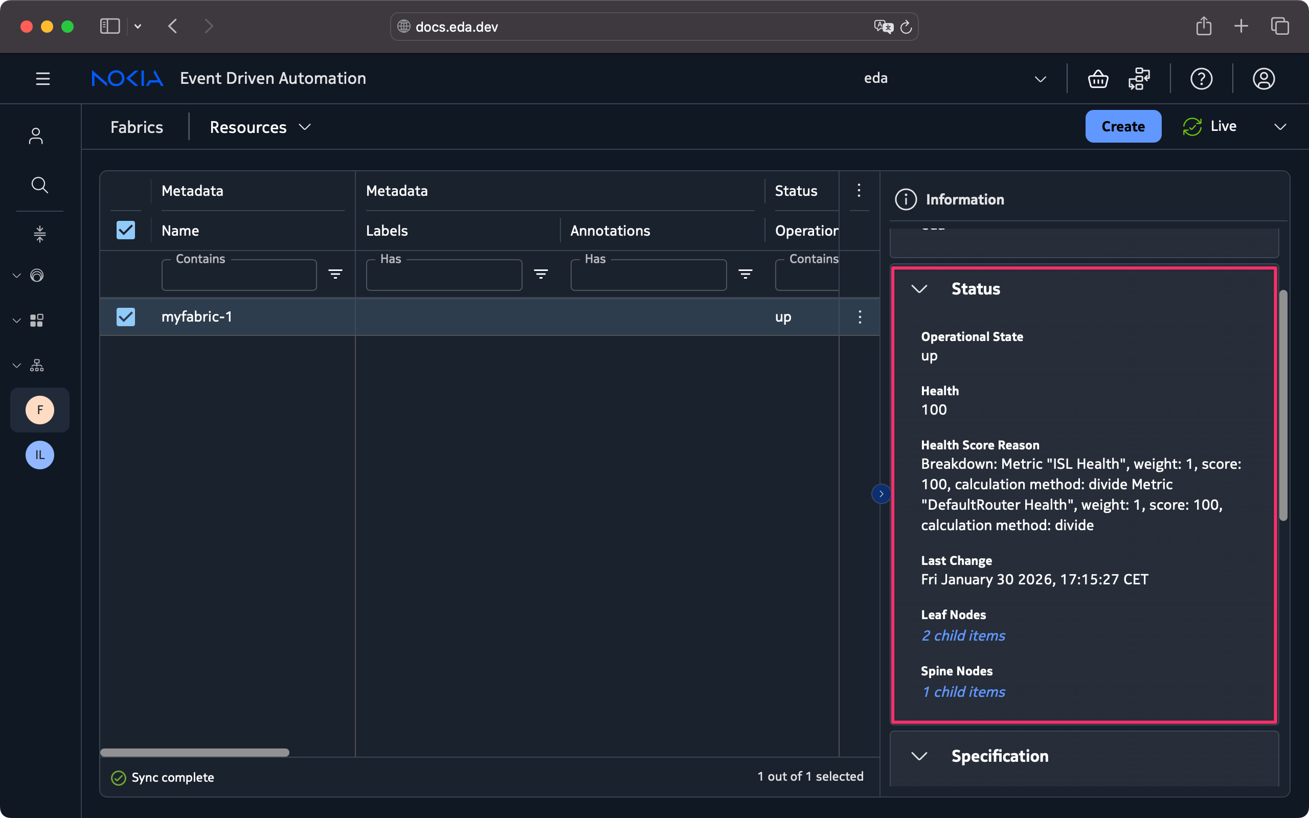Click the basket transaction icon

[1097, 79]
